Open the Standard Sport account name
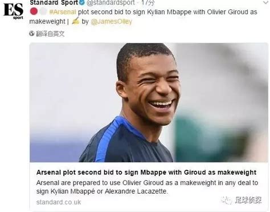 (54, 2)
